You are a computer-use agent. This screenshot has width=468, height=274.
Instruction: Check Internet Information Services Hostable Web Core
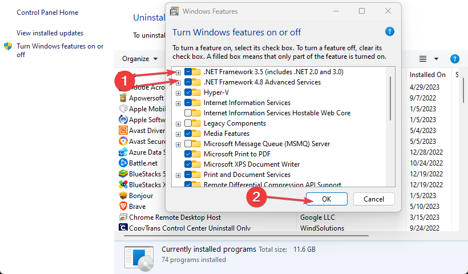click(x=188, y=113)
